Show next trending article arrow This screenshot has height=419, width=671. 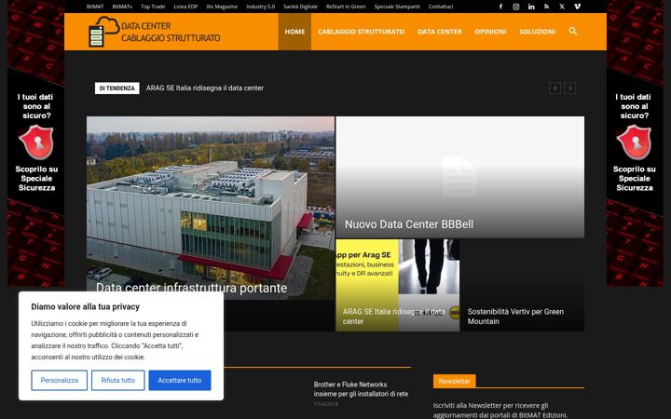point(570,88)
